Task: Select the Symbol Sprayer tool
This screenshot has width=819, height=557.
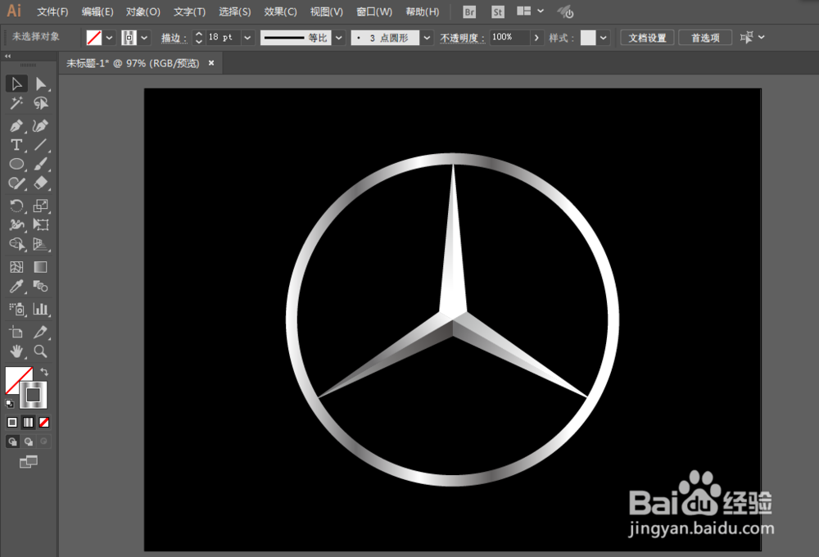Action: click(16, 310)
